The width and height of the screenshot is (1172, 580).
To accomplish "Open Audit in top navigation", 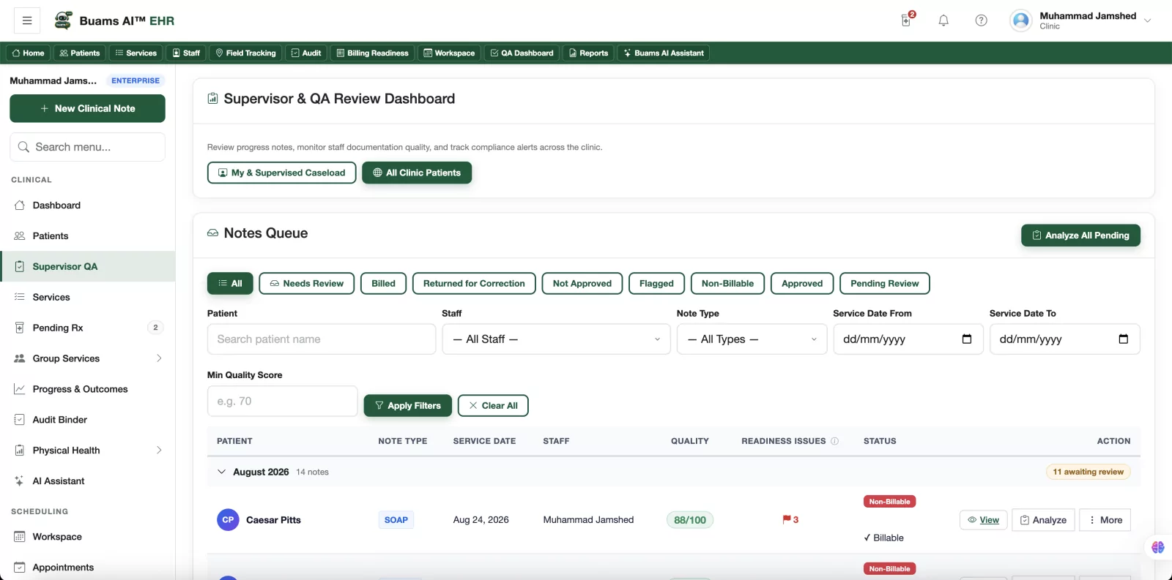I will (306, 53).
